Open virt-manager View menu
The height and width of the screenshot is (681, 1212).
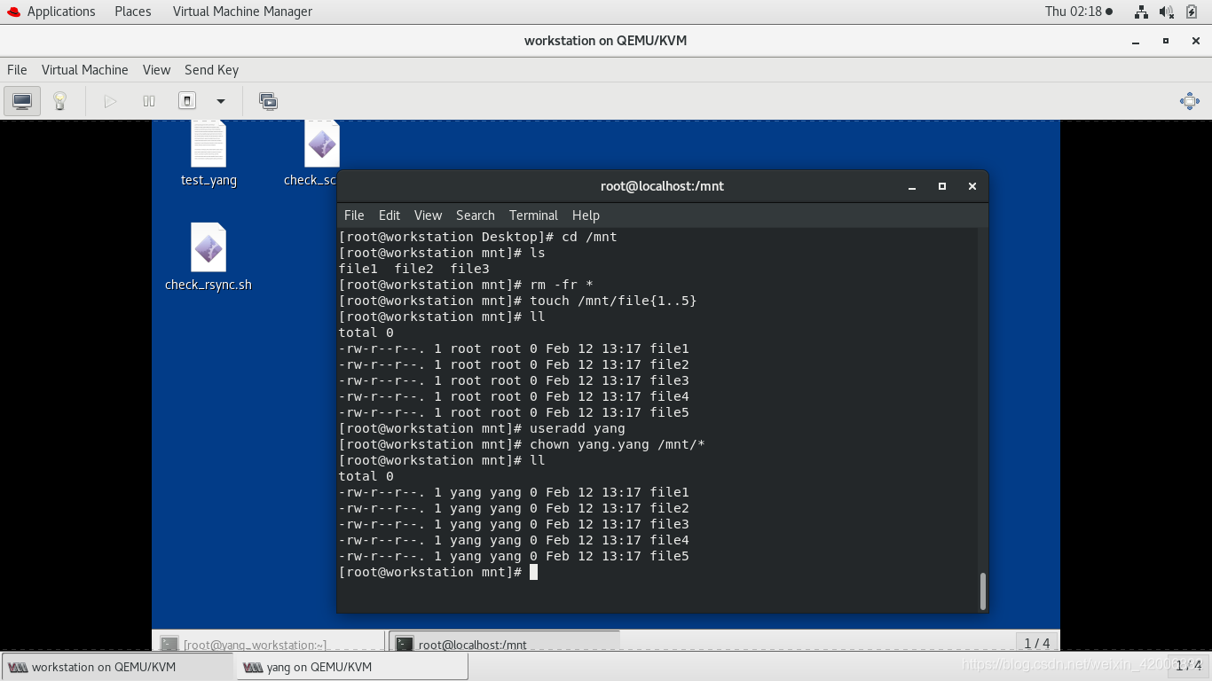[x=156, y=70]
